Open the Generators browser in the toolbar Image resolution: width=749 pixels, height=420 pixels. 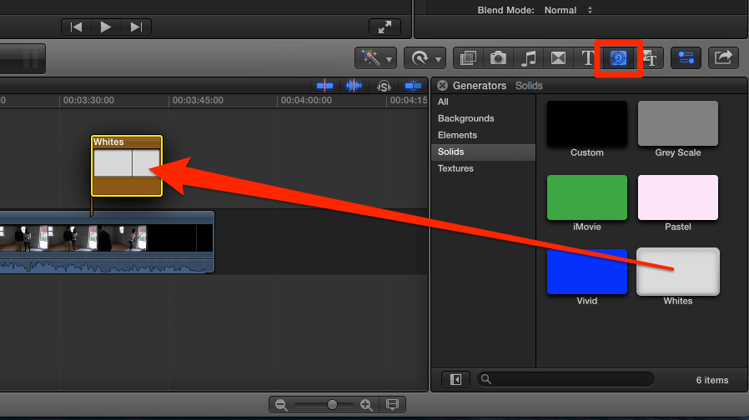pyautogui.click(x=618, y=57)
